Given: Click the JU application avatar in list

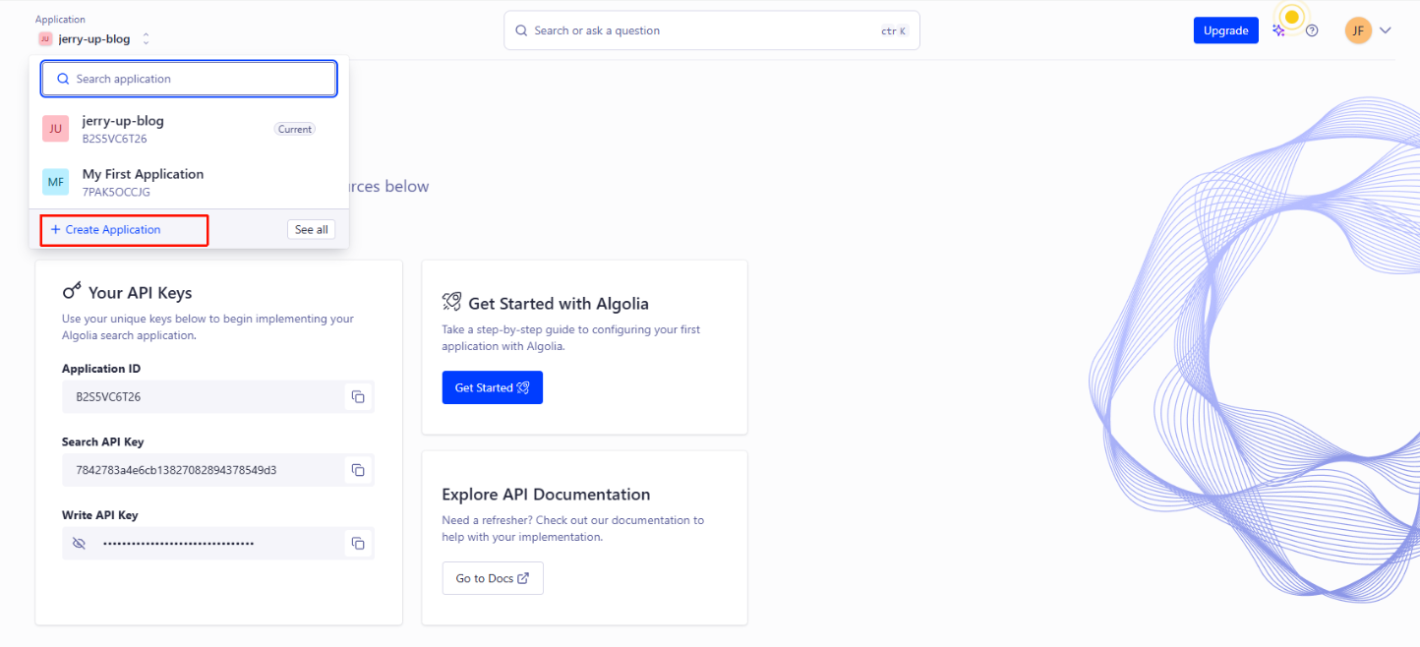Looking at the screenshot, I should tap(55, 129).
